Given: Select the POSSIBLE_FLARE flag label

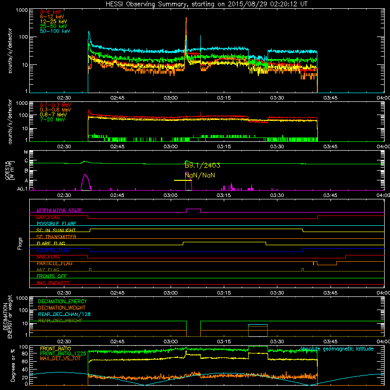Looking at the screenshot, I should pyautogui.click(x=56, y=224).
